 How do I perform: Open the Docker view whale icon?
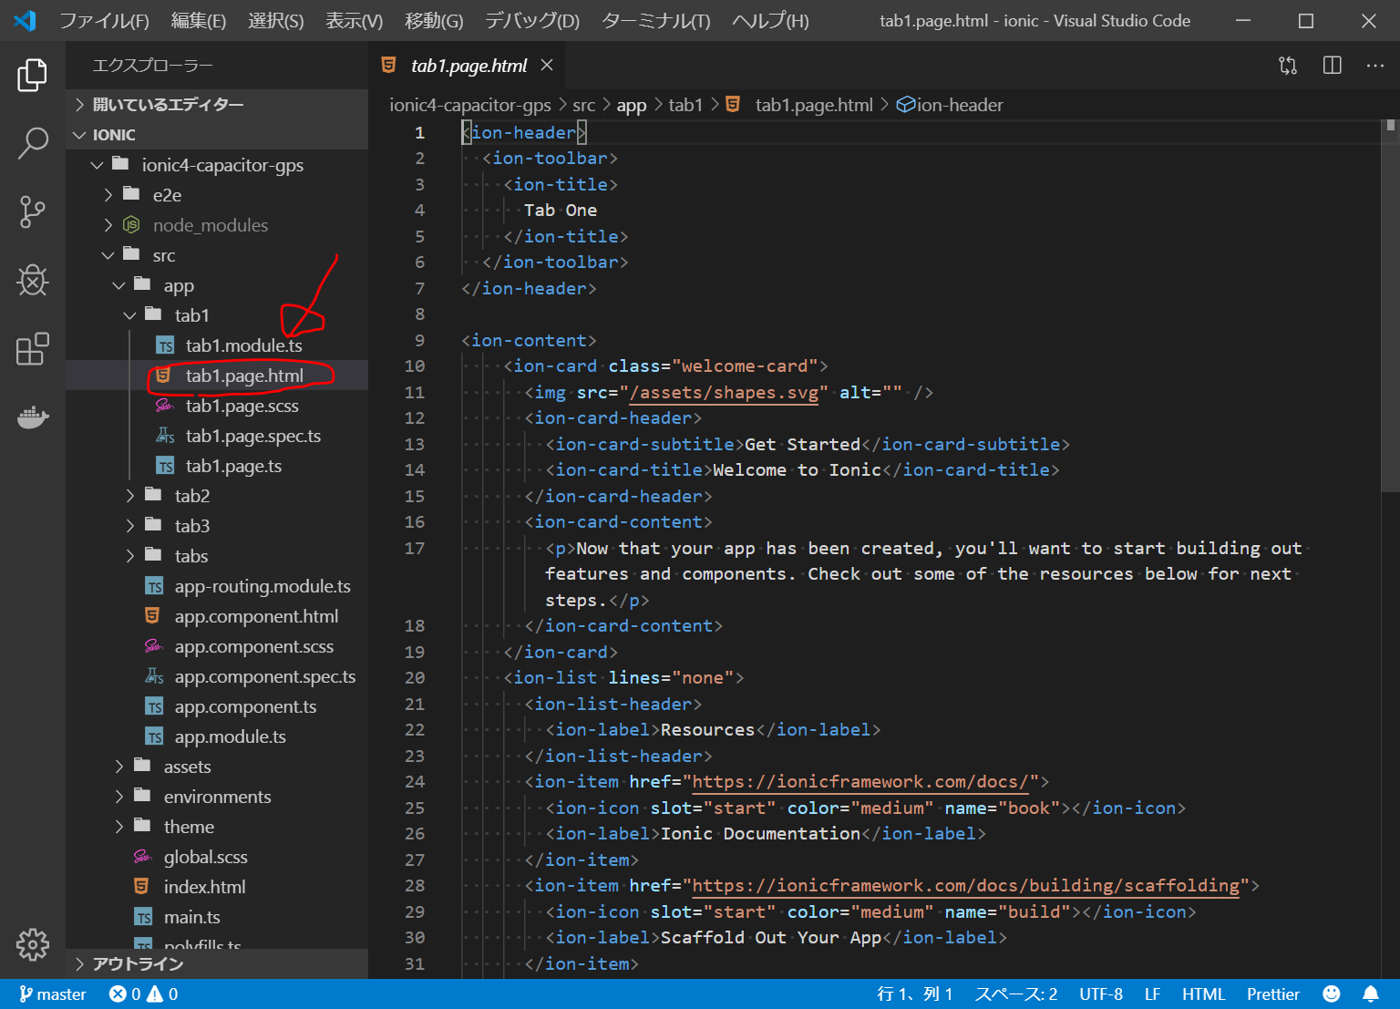[33, 417]
